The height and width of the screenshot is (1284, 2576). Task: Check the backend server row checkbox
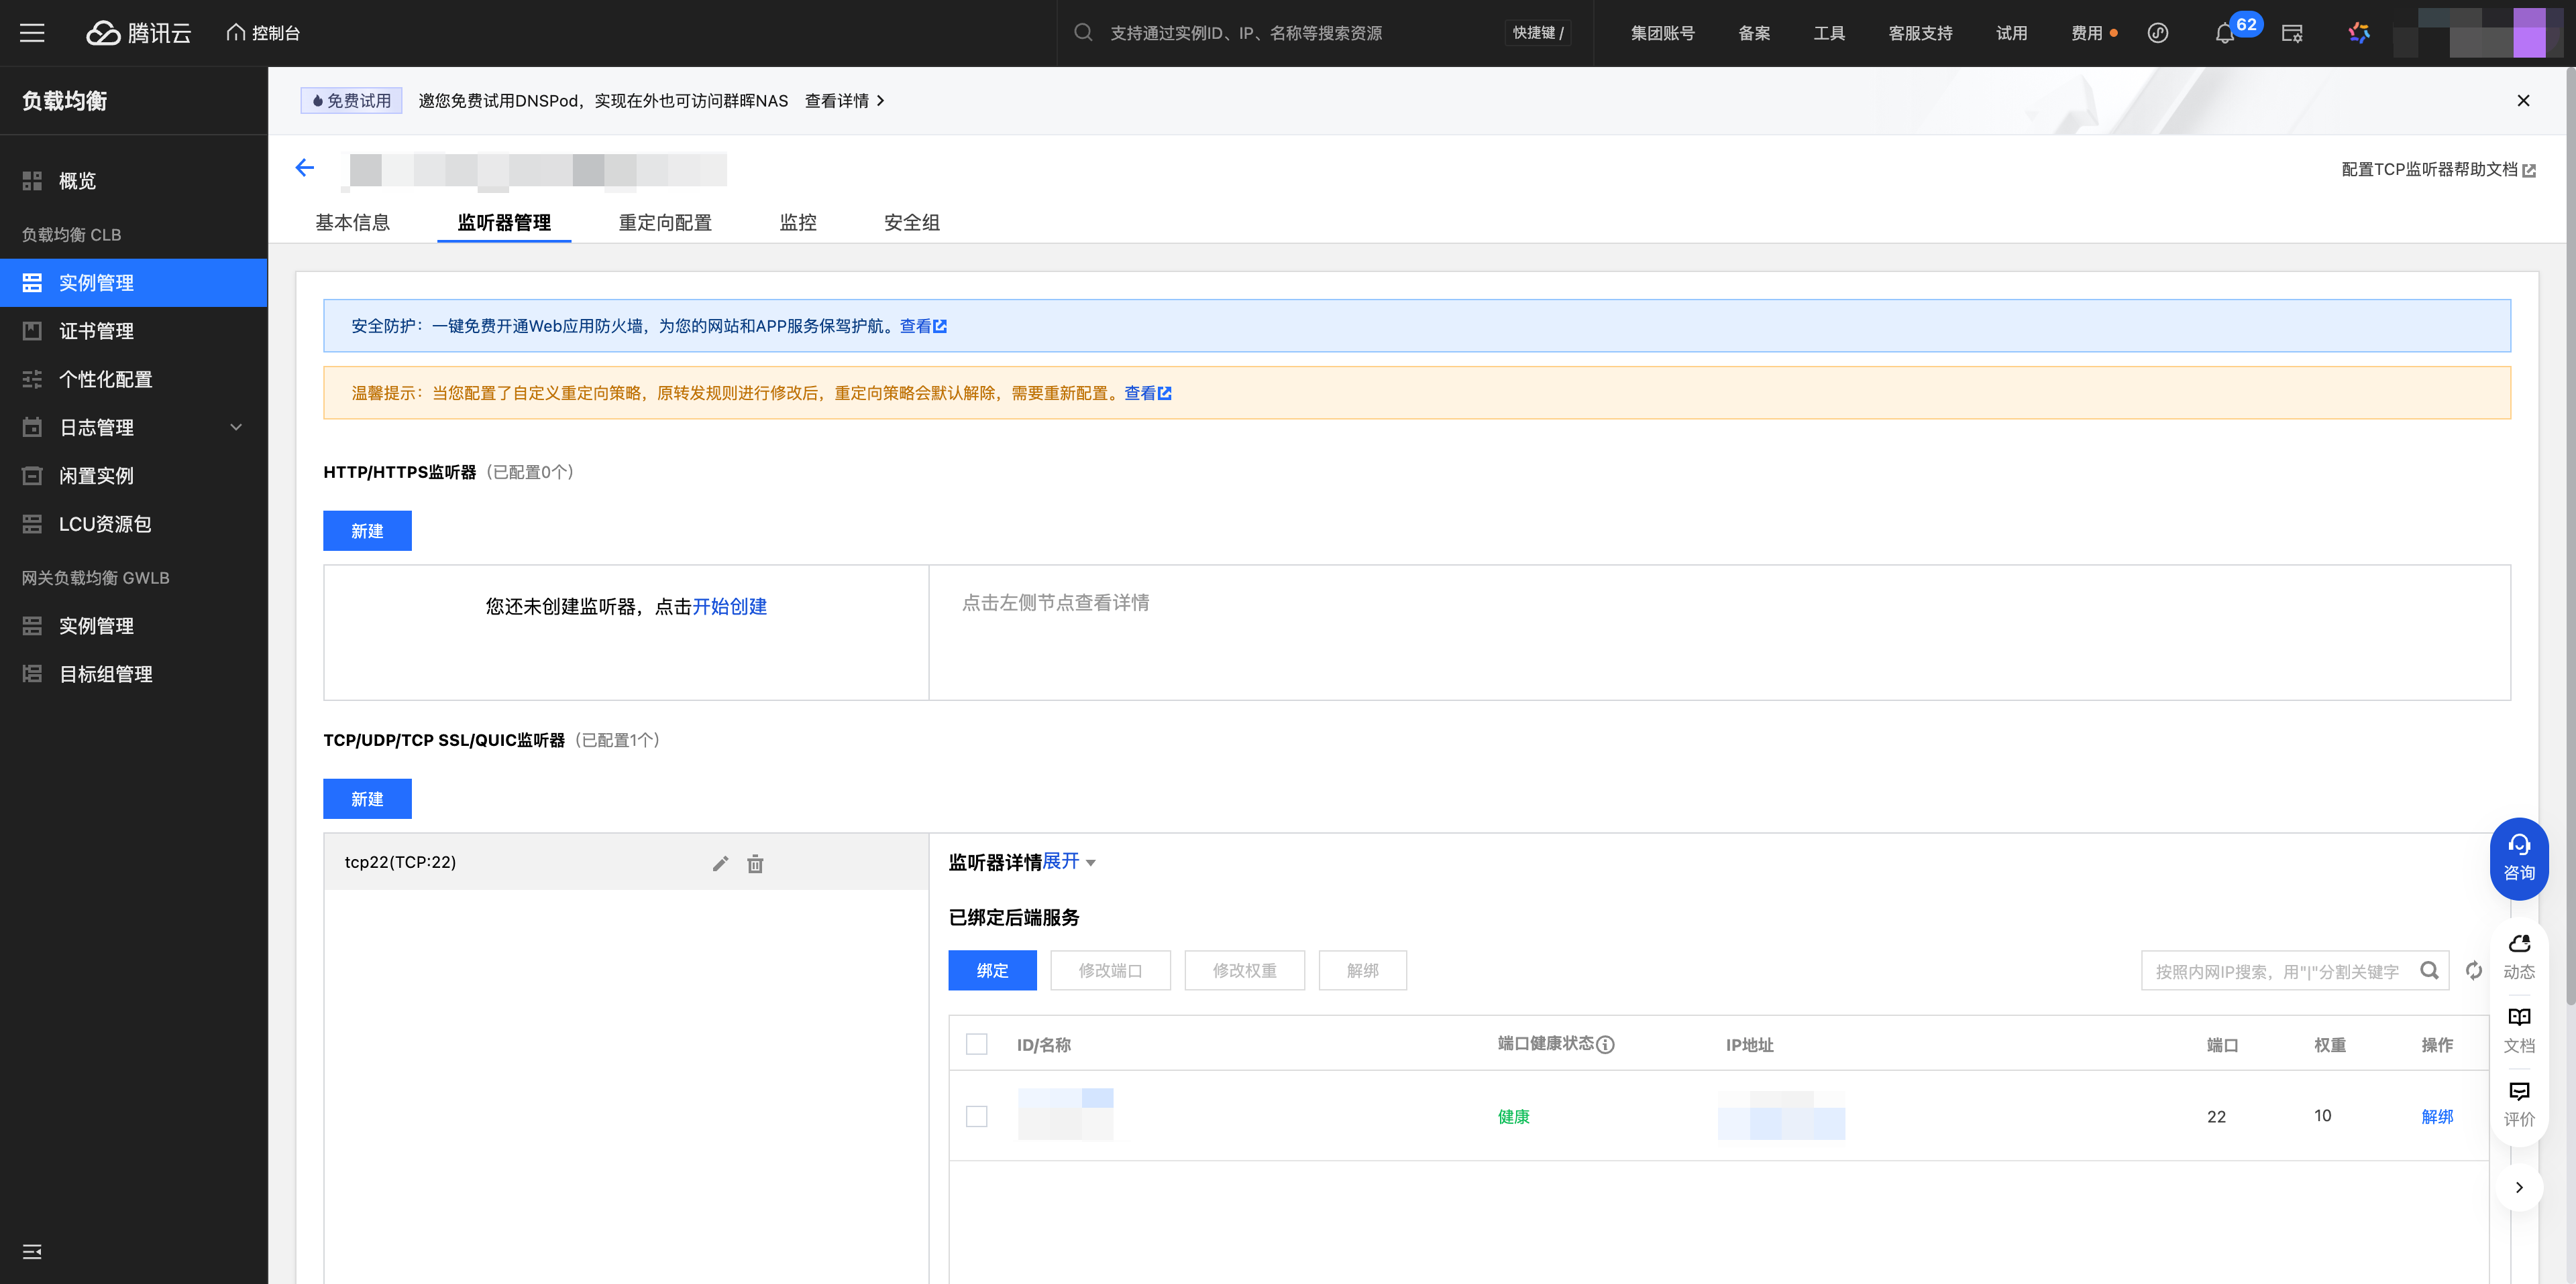[x=976, y=1116]
